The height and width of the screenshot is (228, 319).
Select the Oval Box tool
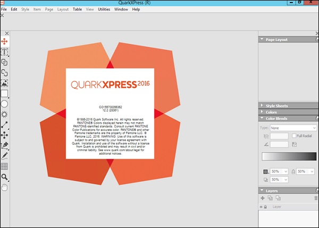4,104
